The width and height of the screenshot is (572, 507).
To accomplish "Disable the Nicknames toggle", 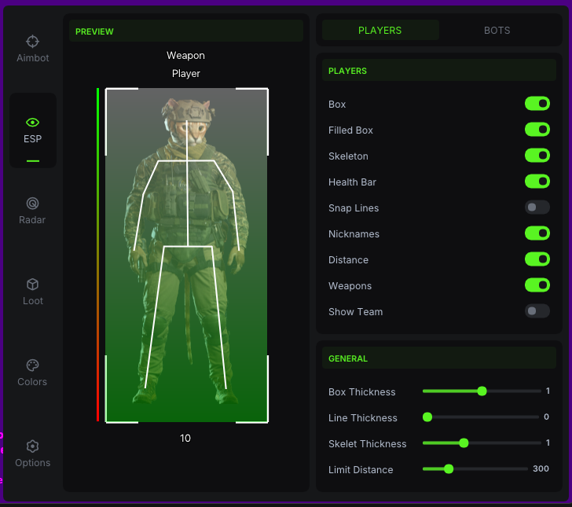I will pos(537,233).
